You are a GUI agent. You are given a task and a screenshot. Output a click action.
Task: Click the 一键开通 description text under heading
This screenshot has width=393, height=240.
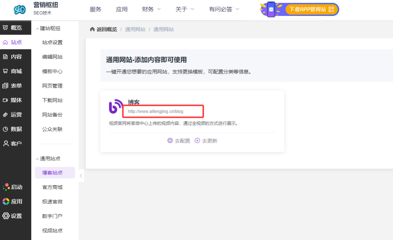(179, 72)
